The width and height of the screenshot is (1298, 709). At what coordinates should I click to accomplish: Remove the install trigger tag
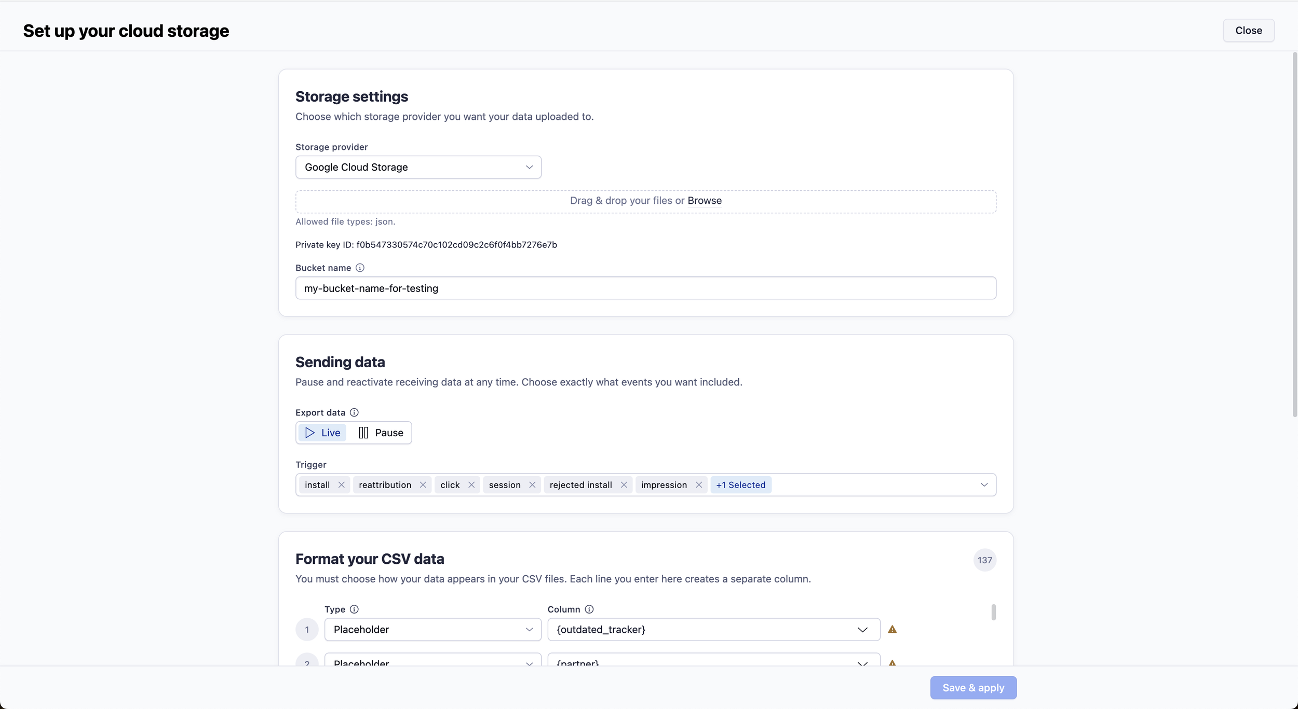point(341,484)
